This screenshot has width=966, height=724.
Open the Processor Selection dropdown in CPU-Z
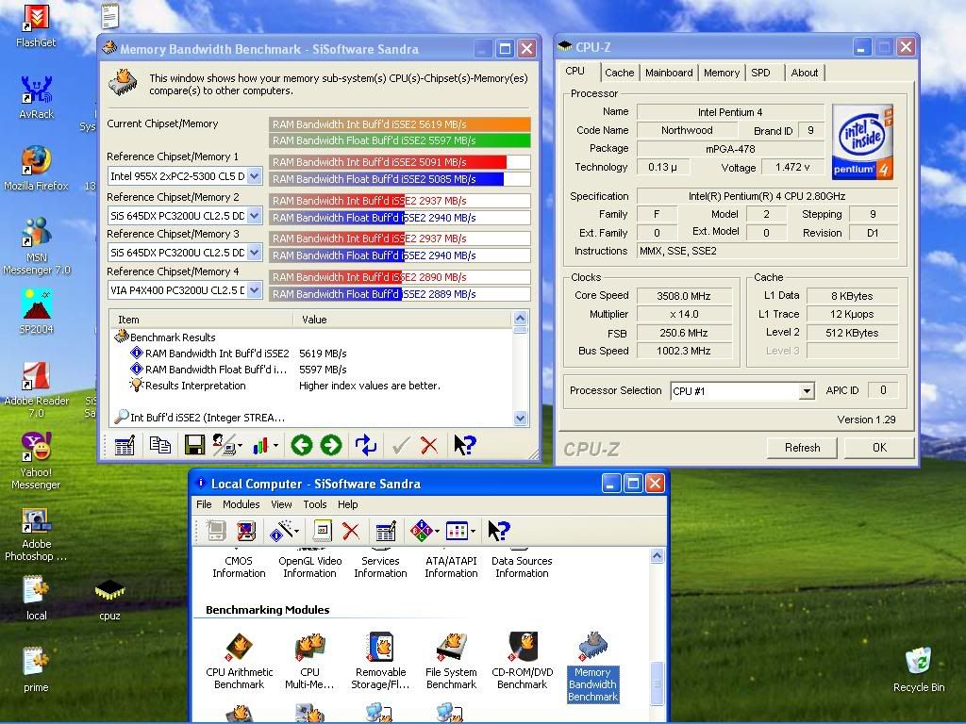coord(806,390)
